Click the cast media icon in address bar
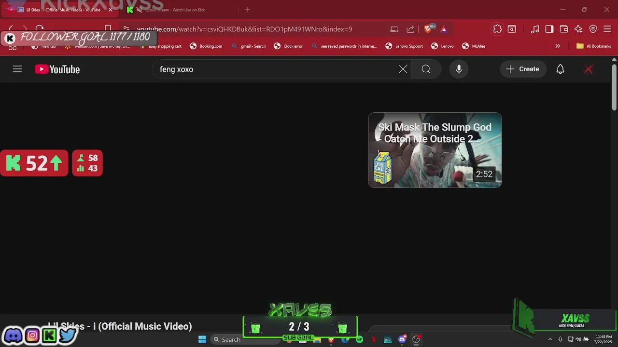618x347 pixels. pyautogui.click(x=394, y=29)
